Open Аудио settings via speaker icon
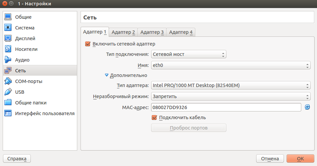Viewport: 317px width, 166px height. (x=8, y=60)
